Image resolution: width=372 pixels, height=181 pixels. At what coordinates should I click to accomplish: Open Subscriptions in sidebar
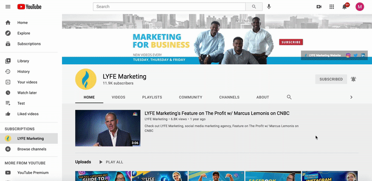point(29,44)
